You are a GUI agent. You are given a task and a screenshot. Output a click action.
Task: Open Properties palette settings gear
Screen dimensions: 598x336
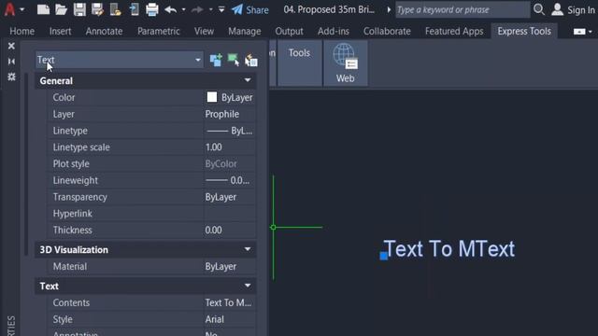tap(11, 77)
